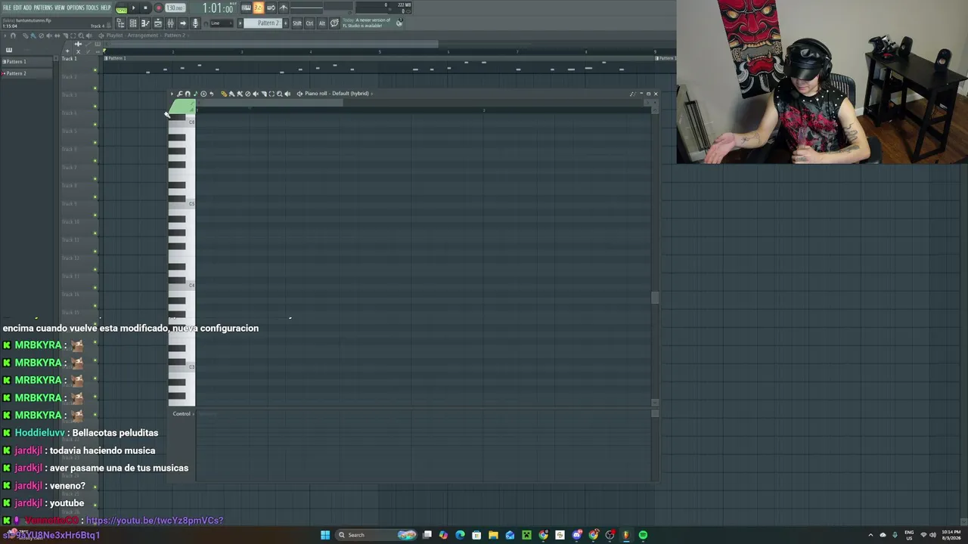Open the EDIT menu

coord(17,8)
